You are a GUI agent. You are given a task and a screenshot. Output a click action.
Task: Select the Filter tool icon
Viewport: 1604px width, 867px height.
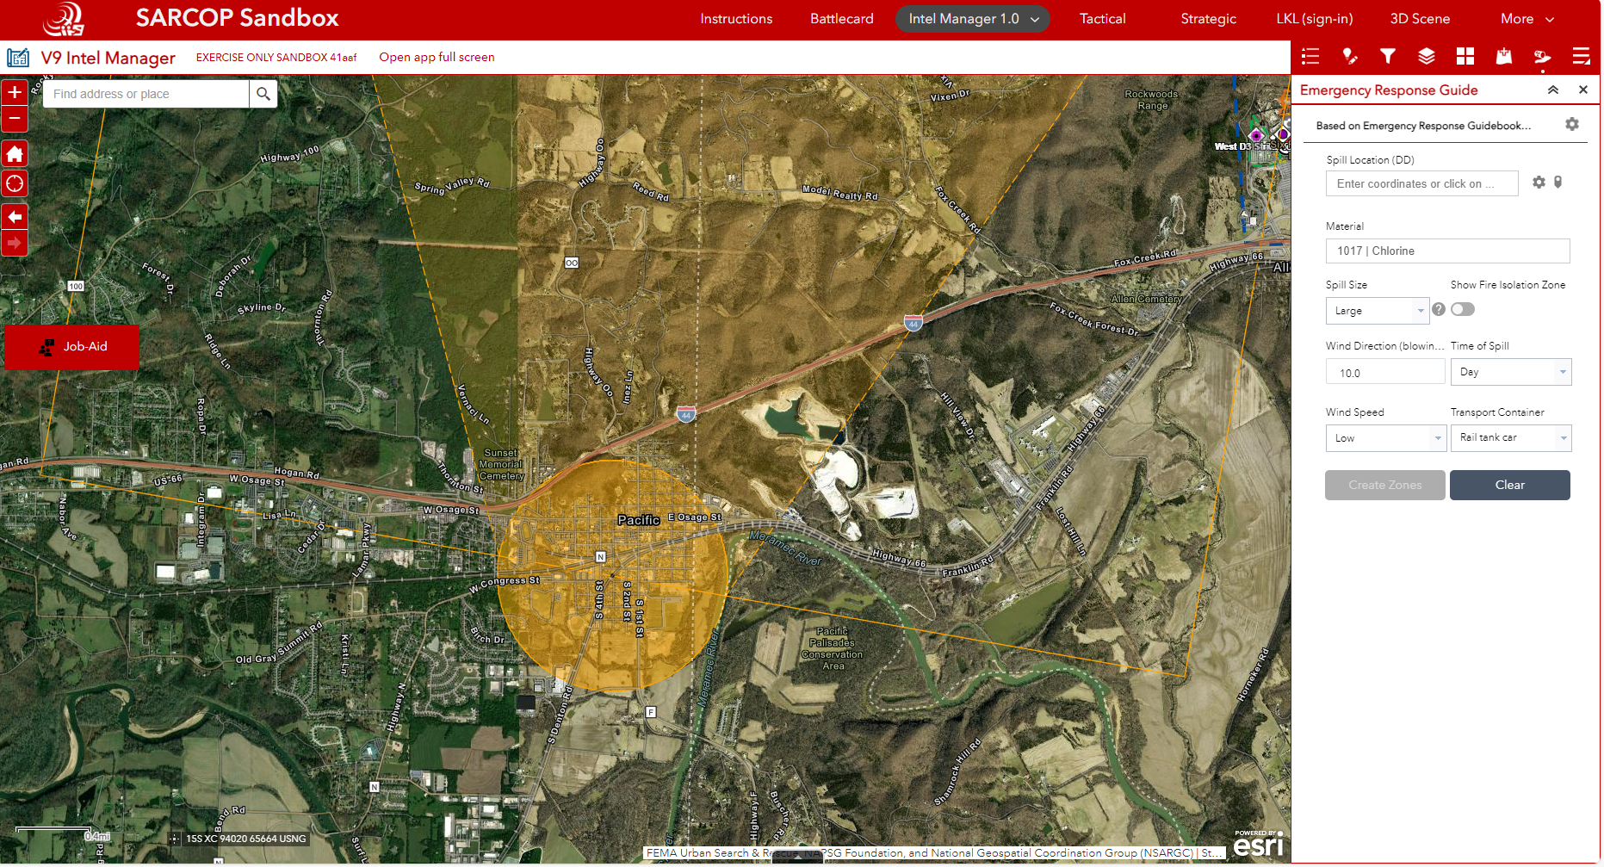tap(1388, 56)
